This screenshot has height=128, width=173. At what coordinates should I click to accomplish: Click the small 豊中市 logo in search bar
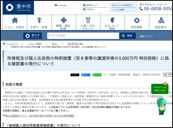point(32,36)
